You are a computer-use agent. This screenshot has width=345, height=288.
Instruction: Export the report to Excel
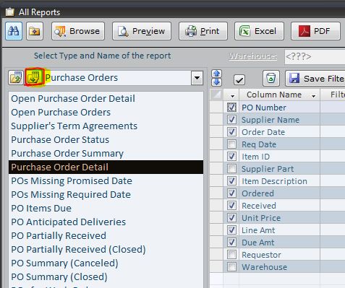[x=259, y=31]
